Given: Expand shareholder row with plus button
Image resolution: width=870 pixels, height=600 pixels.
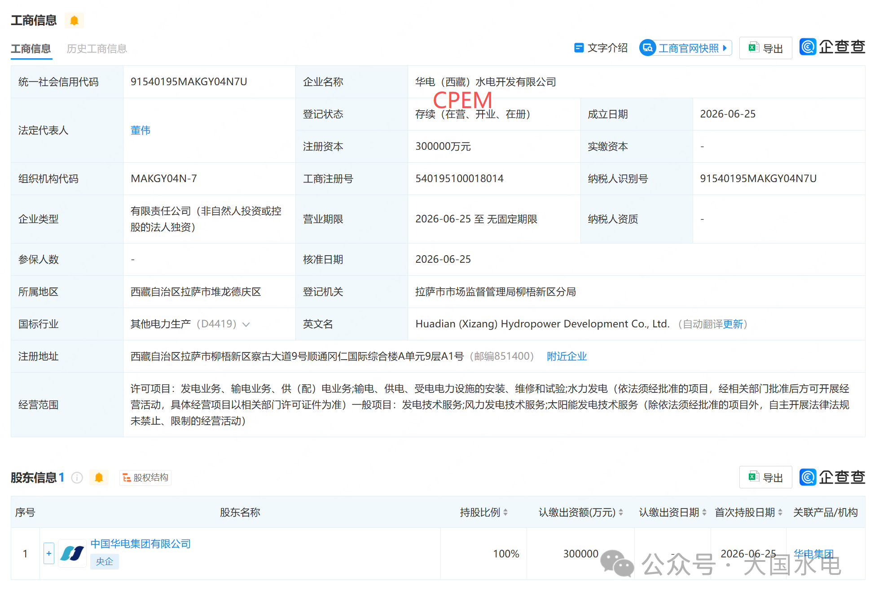Looking at the screenshot, I should point(49,553).
